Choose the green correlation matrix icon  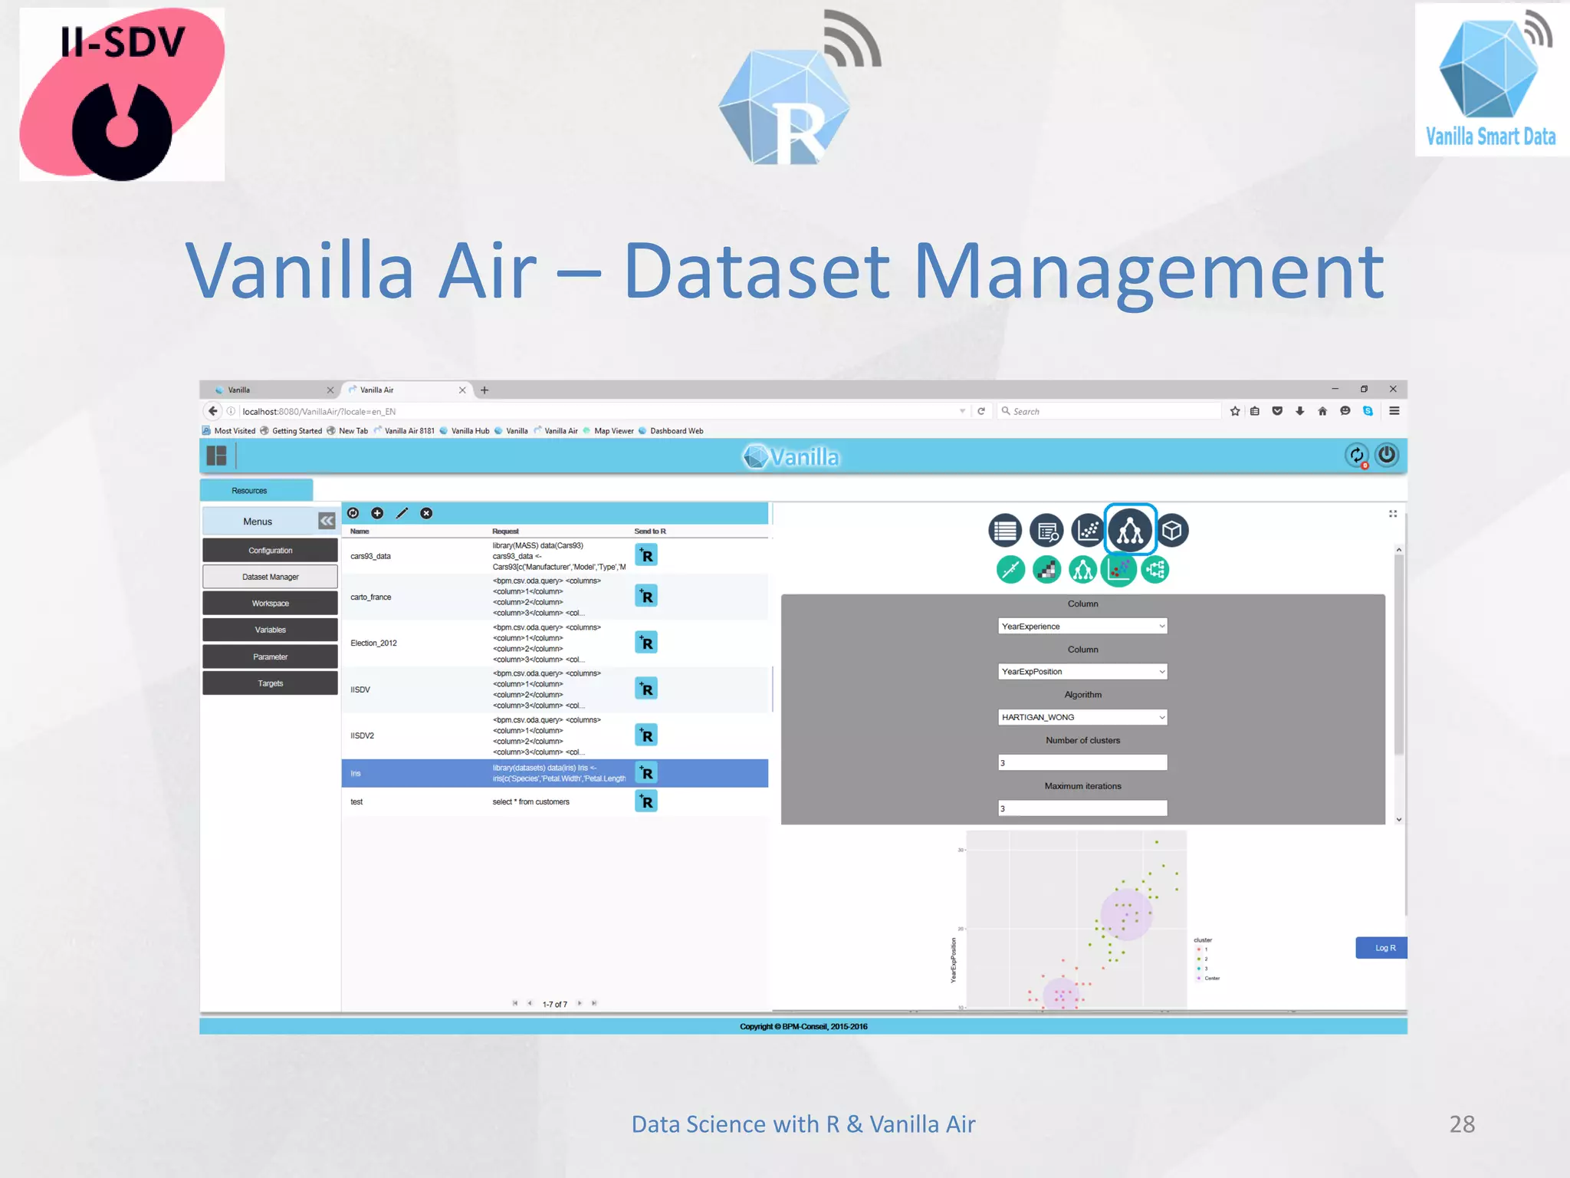tap(1046, 569)
